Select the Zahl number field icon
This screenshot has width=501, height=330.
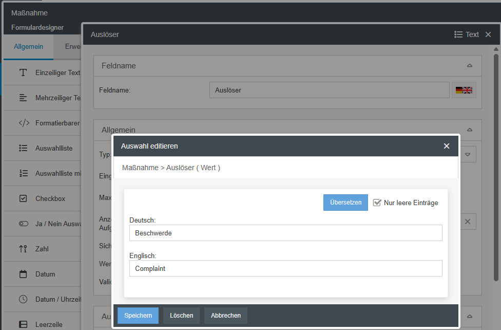[23, 249]
